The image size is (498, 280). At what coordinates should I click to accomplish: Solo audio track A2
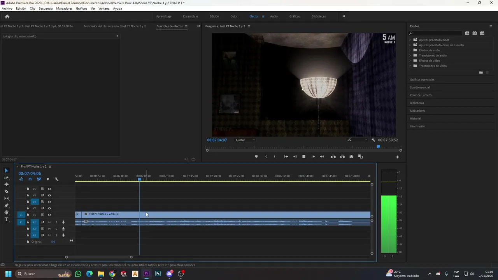(x=56, y=229)
